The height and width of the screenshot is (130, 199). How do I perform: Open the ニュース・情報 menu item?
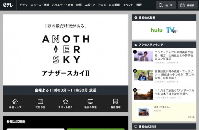click(40, 5)
